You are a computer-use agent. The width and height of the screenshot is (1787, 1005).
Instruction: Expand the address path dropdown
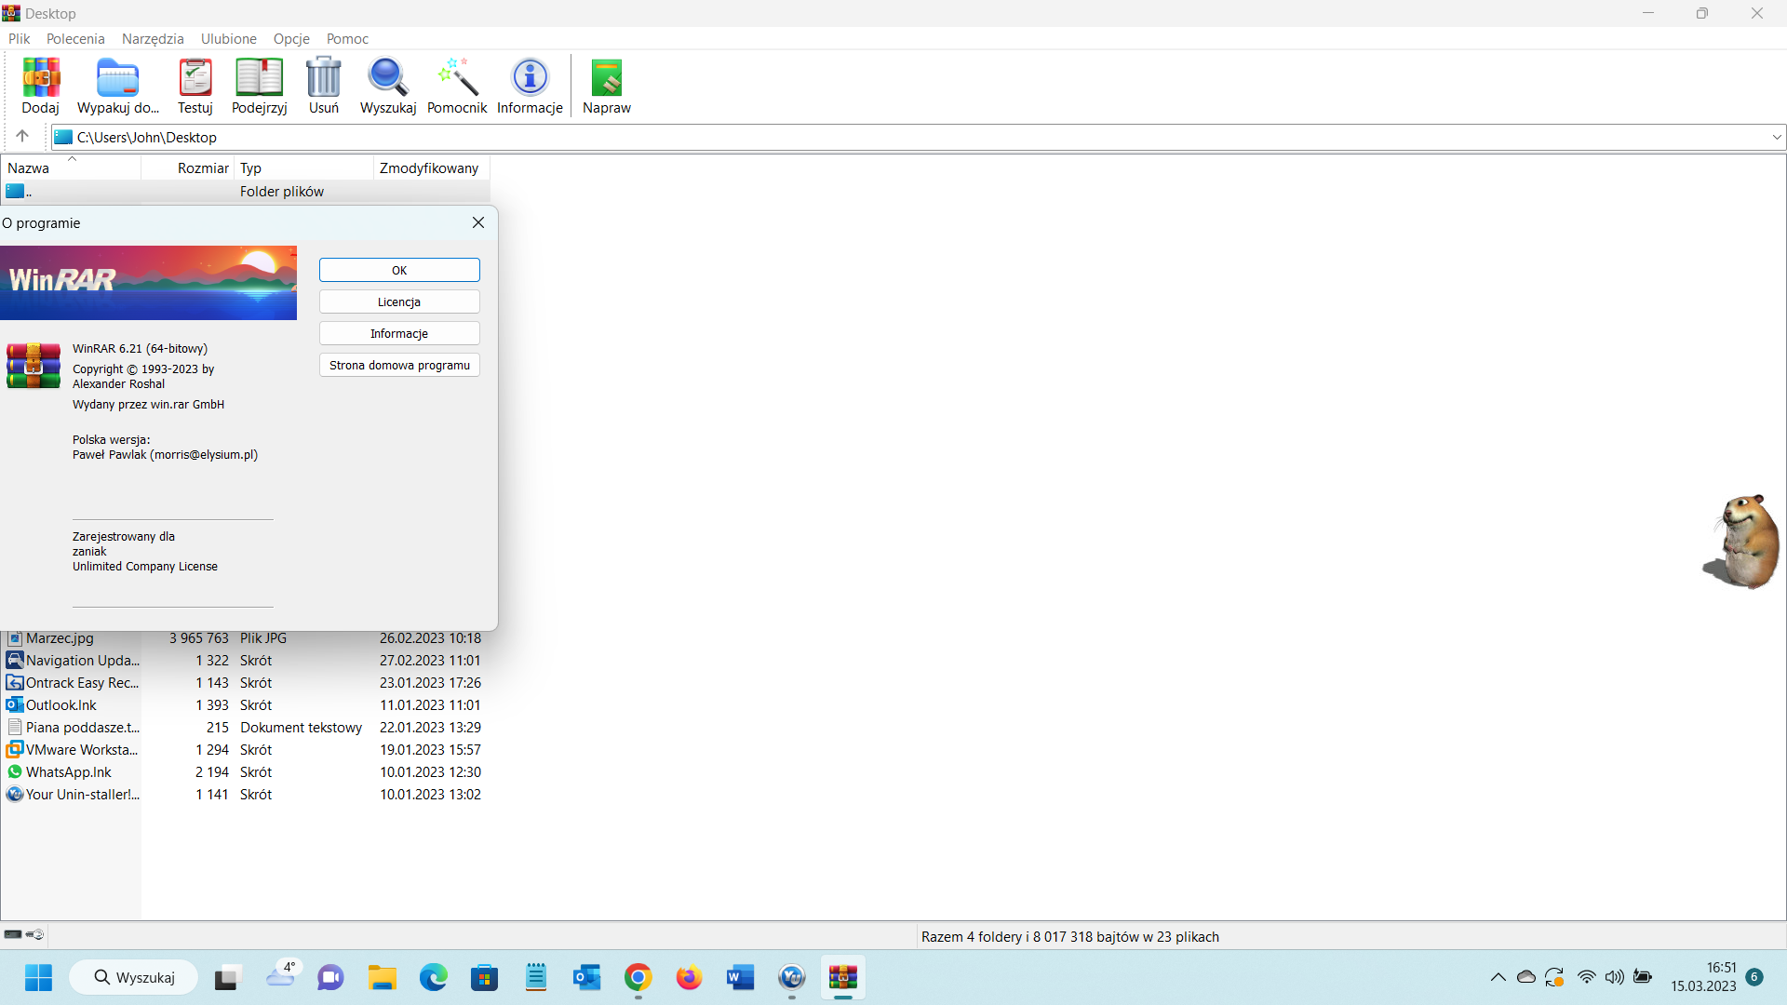(x=1777, y=137)
